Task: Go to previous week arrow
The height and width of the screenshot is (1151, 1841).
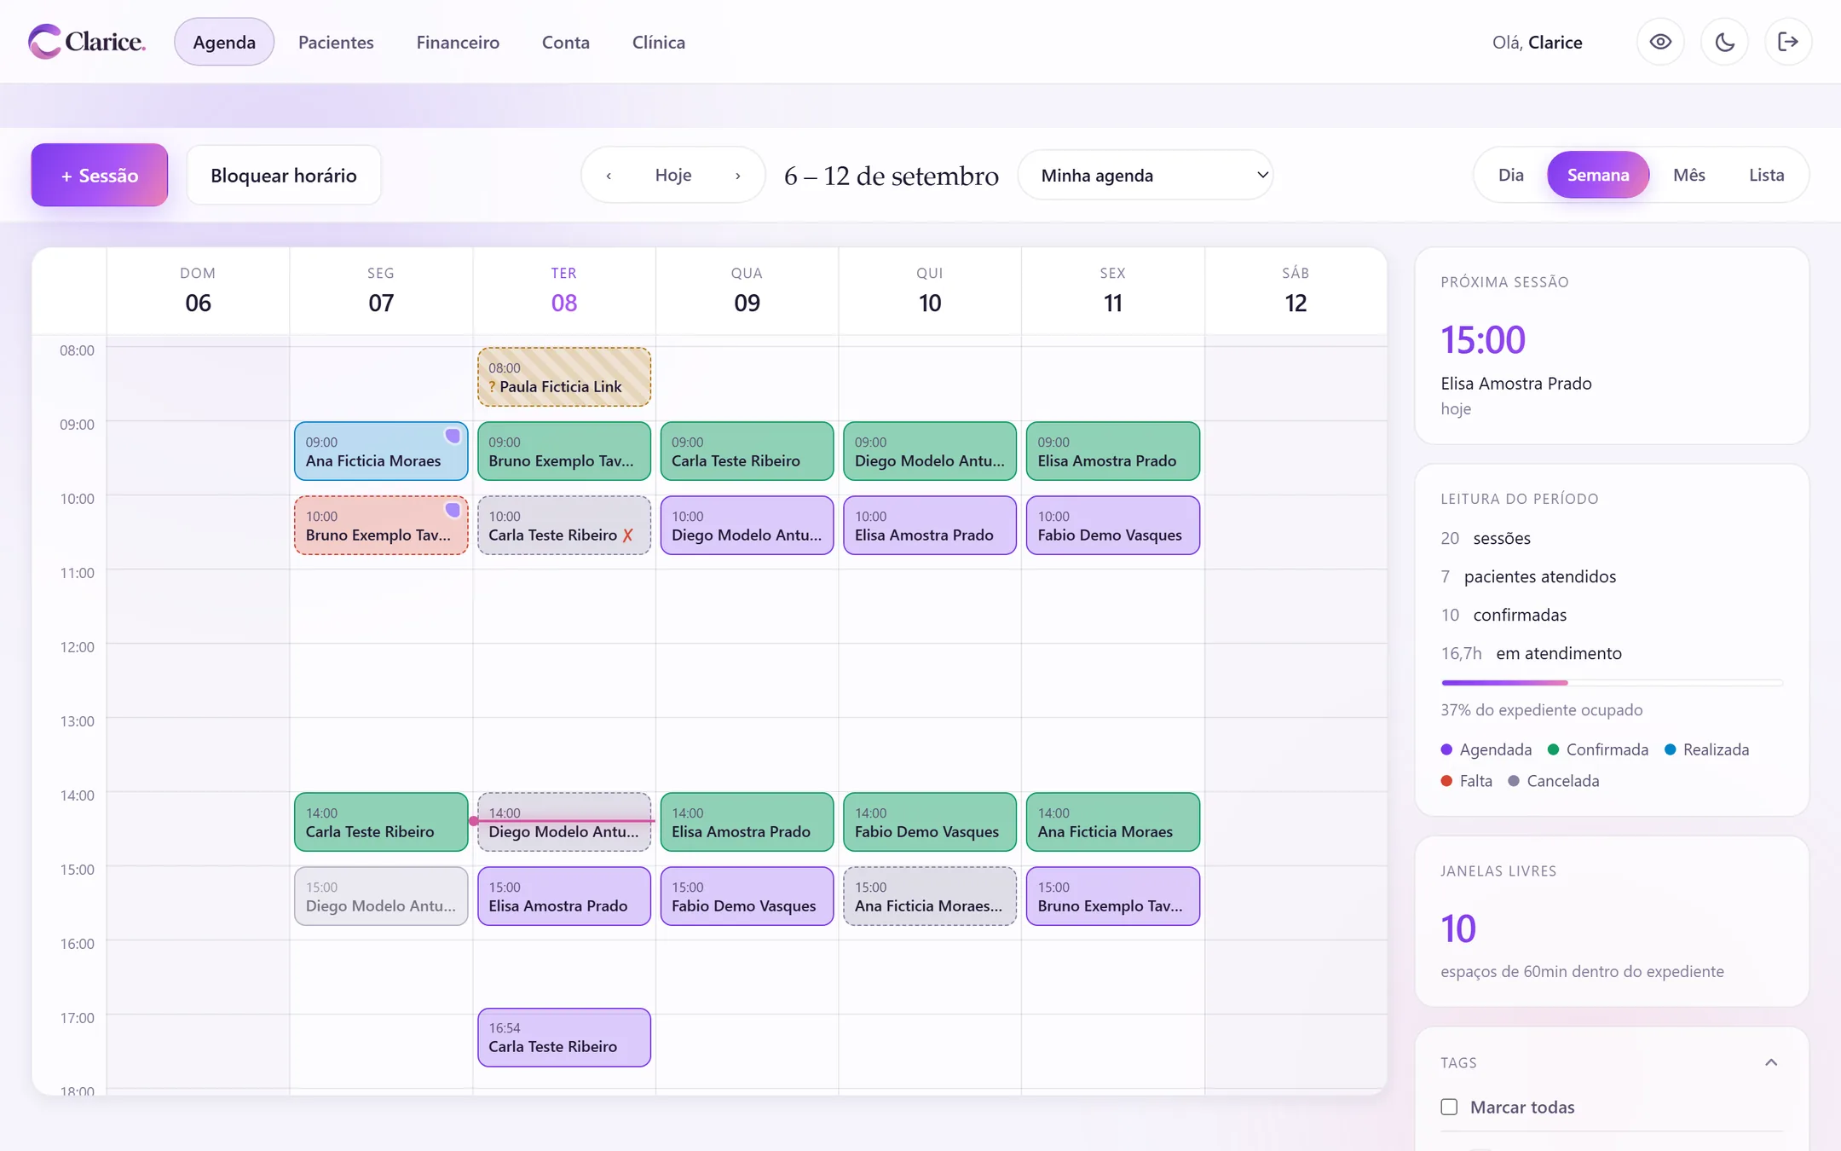Action: pyautogui.click(x=609, y=175)
